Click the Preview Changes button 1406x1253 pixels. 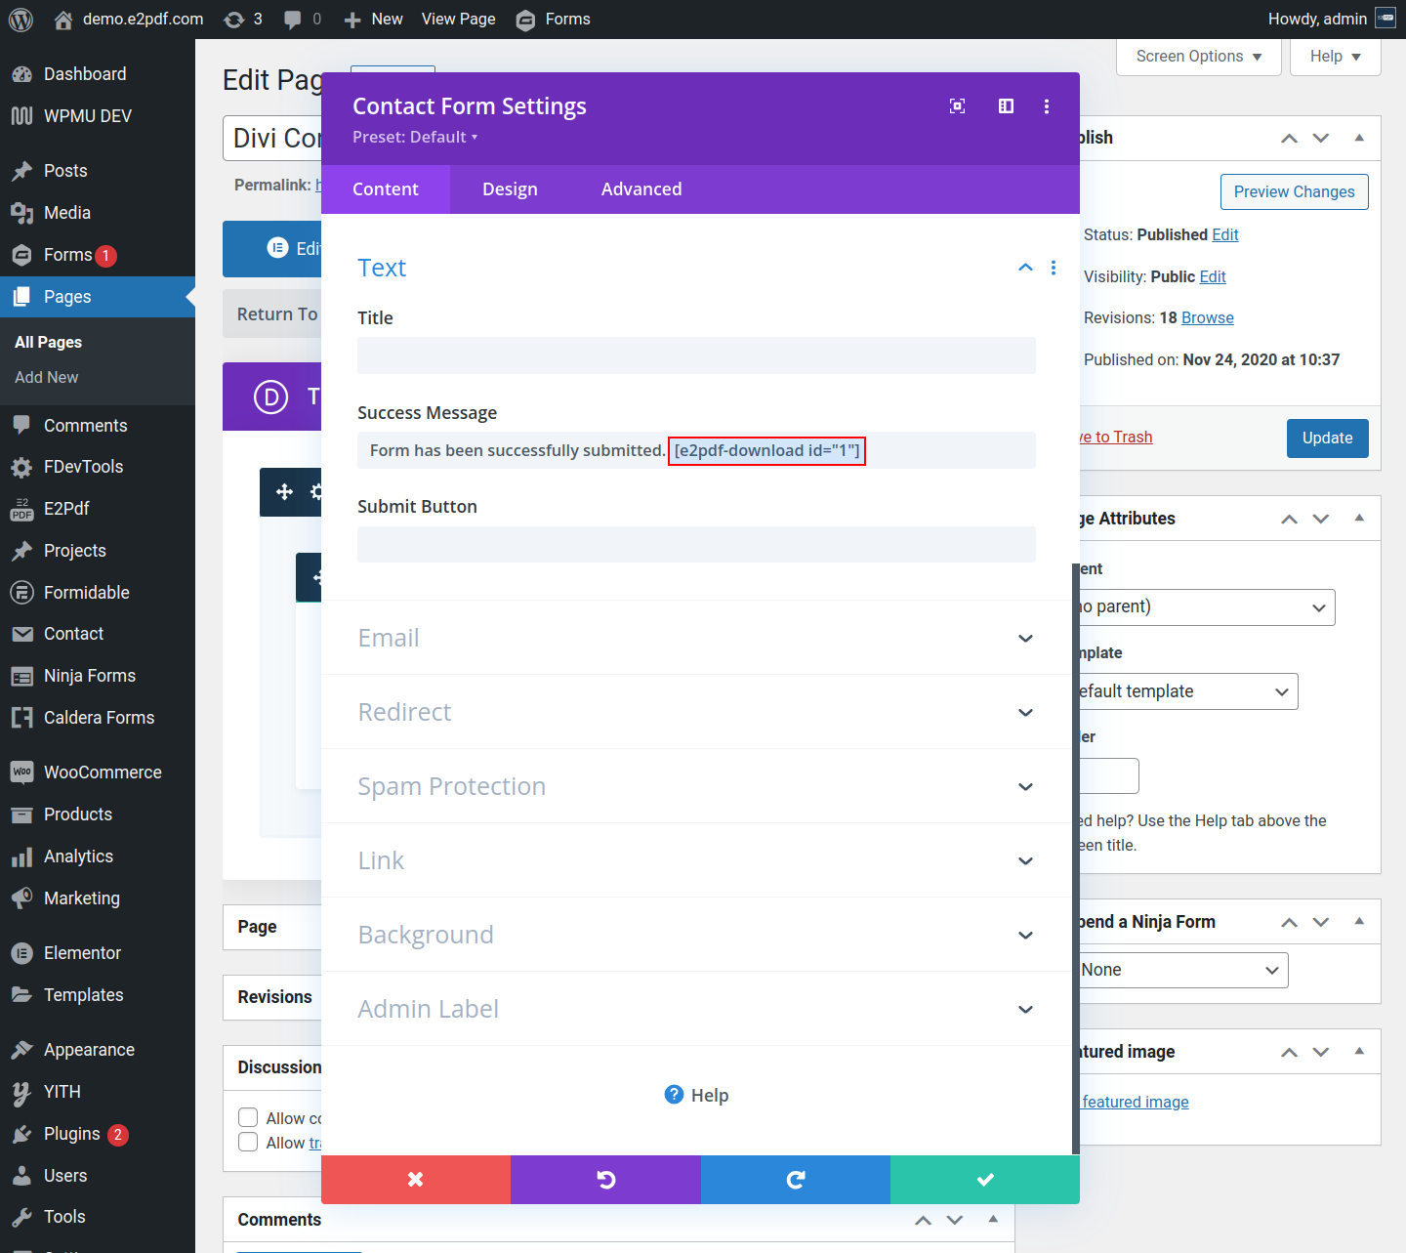[1294, 191]
